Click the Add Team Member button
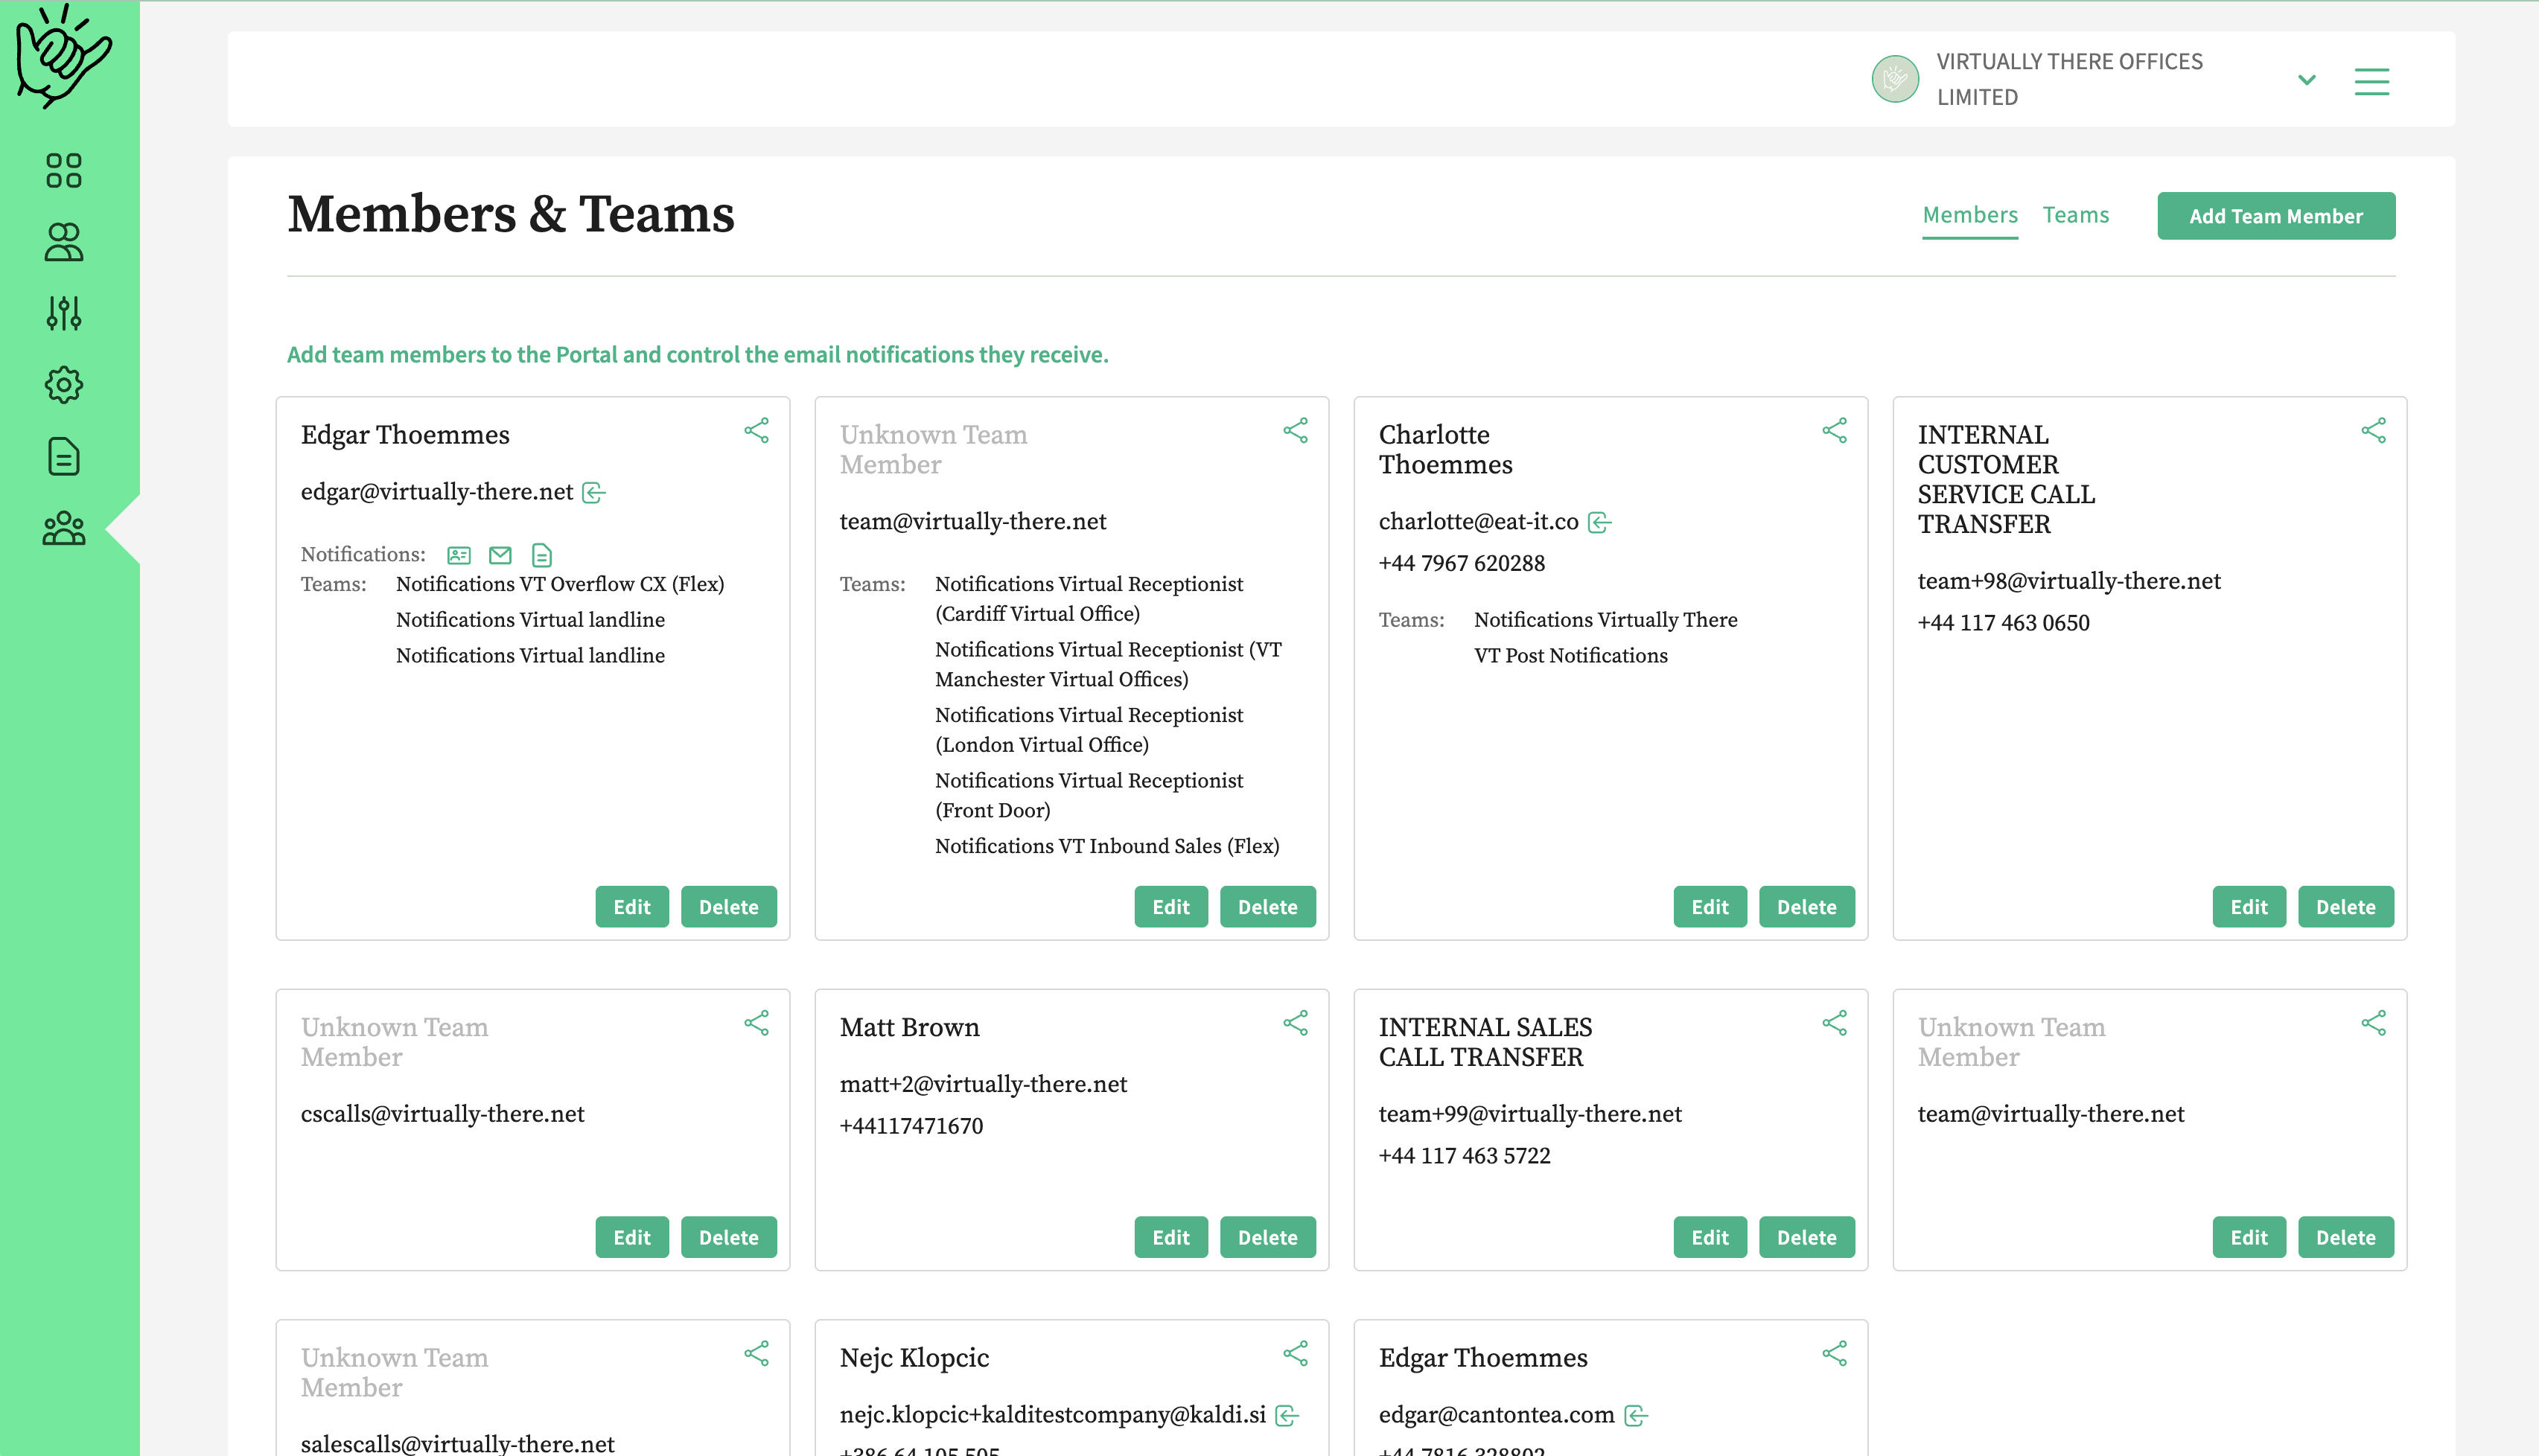 coord(2275,216)
